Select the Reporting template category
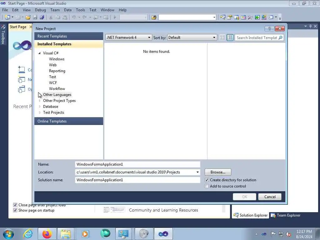Screen dimensions: 320x240 tap(57, 71)
